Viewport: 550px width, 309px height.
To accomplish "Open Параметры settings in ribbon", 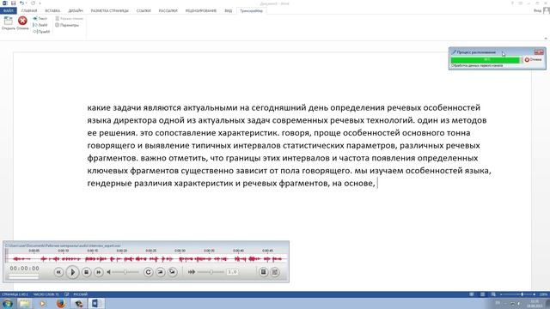I will pyautogui.click(x=67, y=25).
